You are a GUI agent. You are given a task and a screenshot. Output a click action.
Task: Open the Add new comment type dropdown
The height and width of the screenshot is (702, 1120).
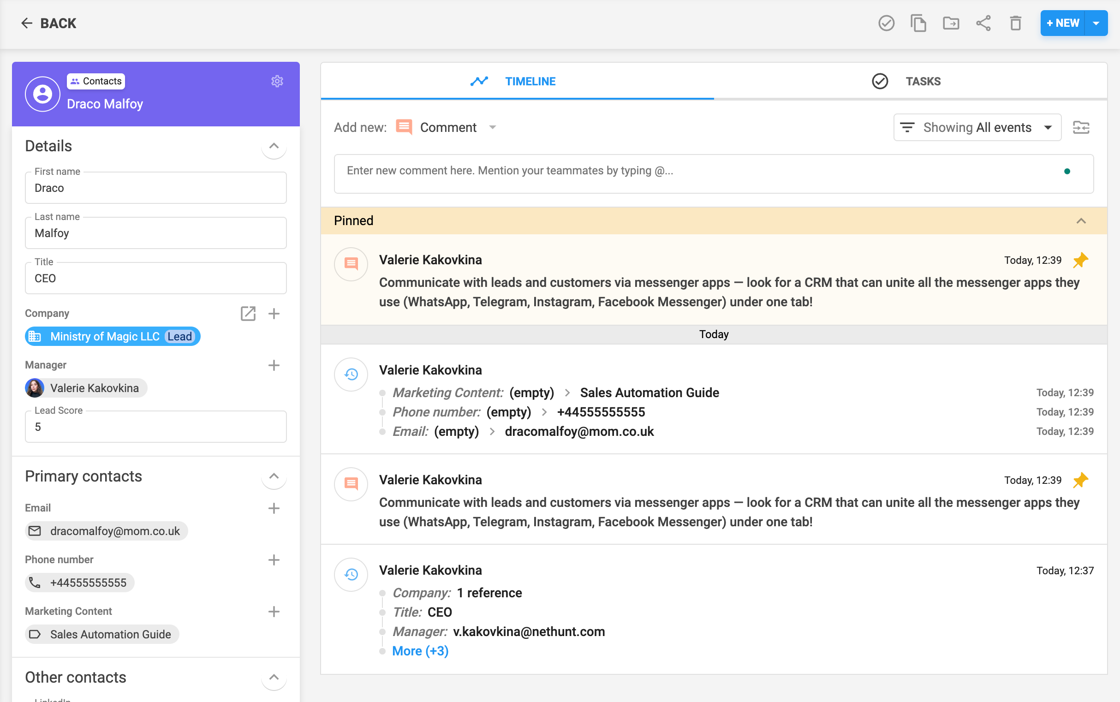click(x=493, y=127)
